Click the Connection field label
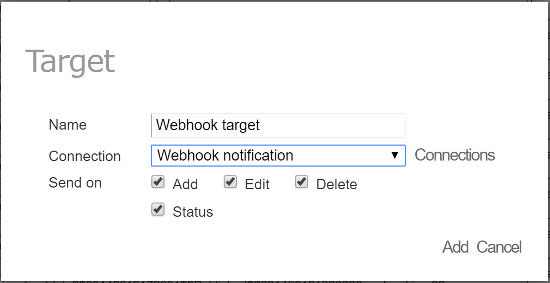The image size is (550, 283). (84, 156)
